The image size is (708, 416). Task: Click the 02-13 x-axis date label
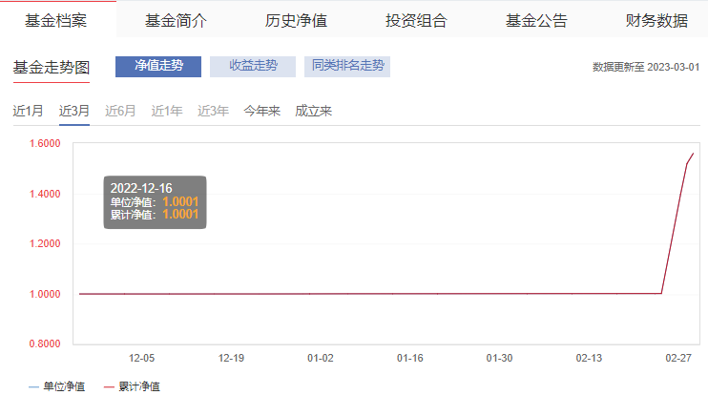click(589, 358)
